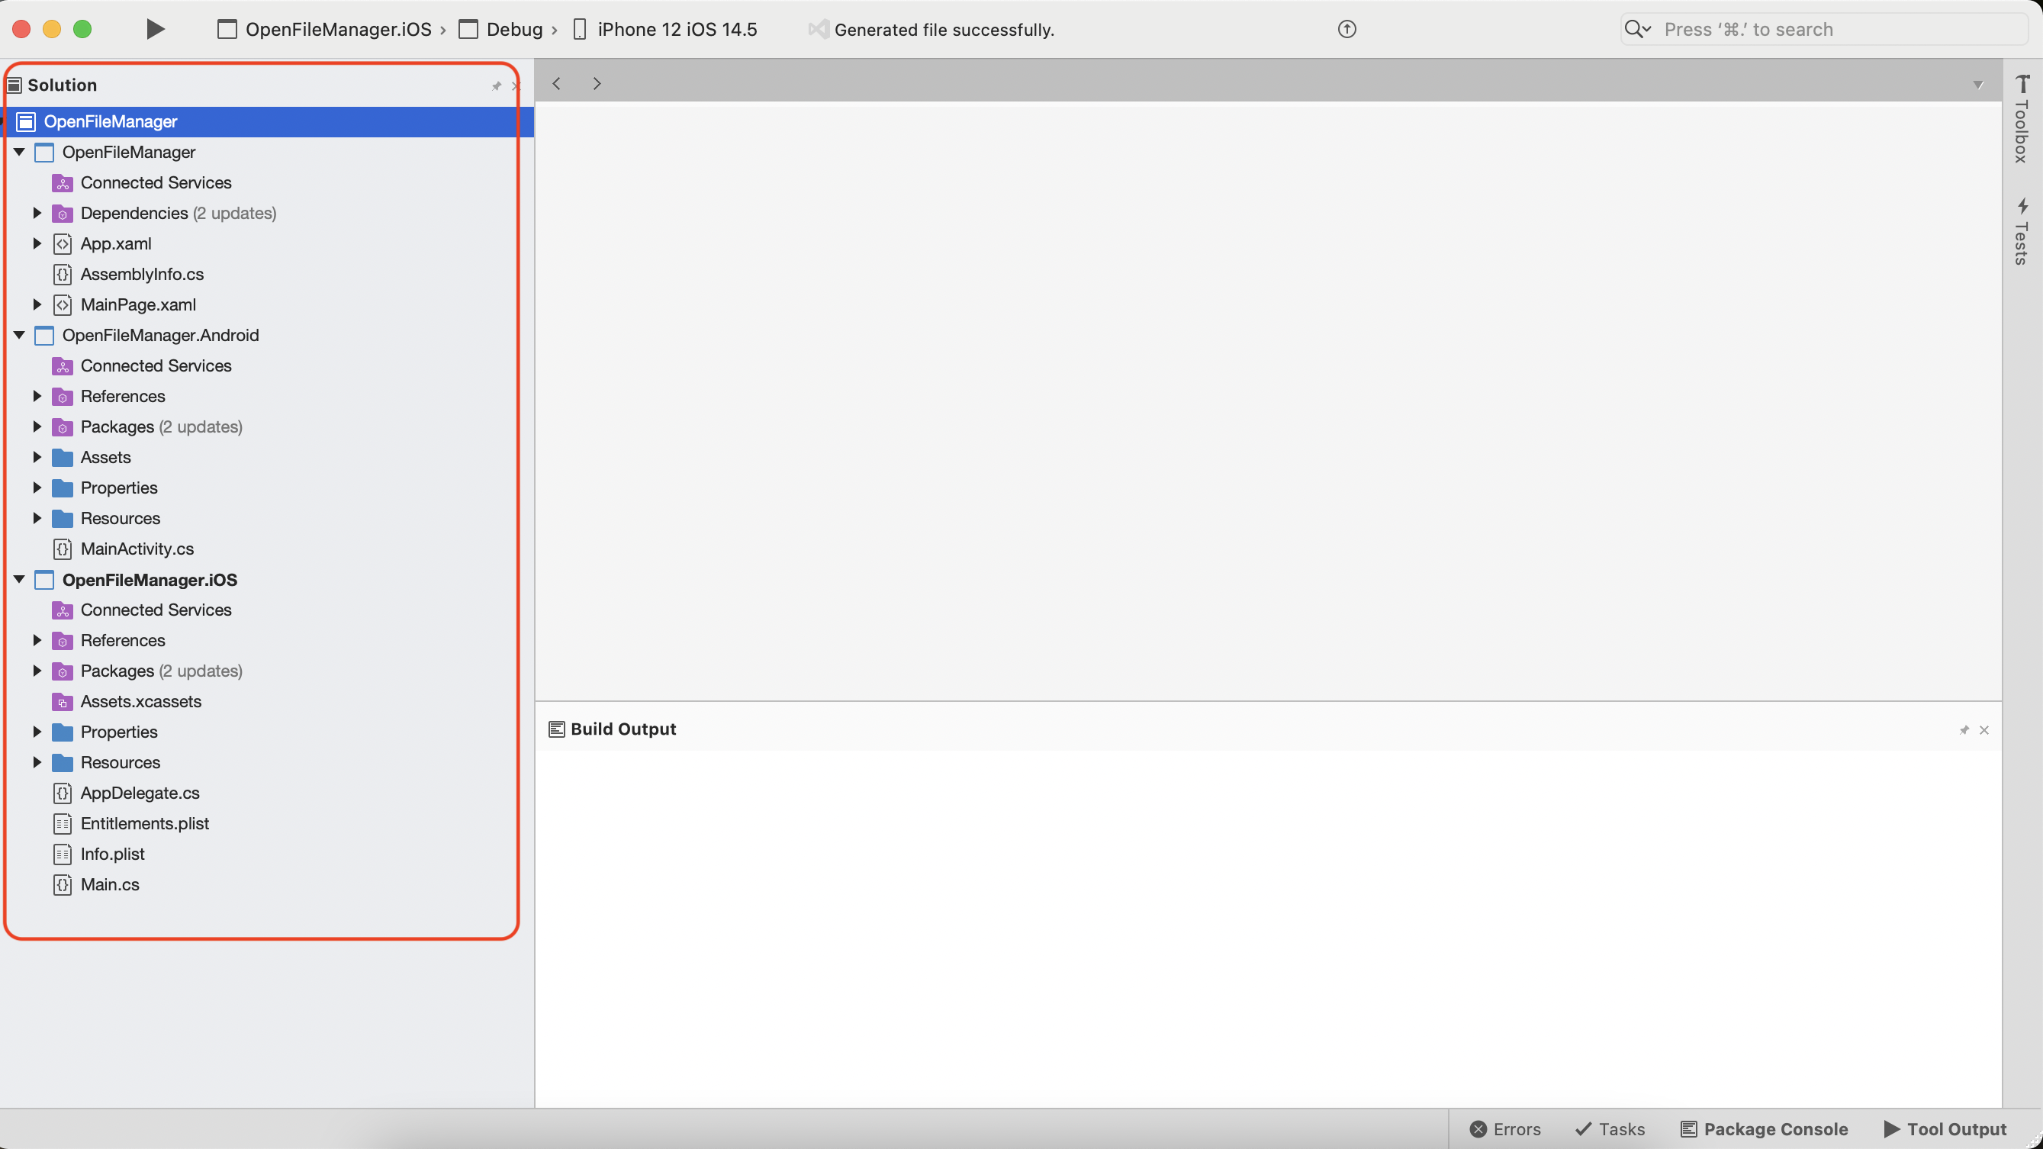Click the MainPage.xaml file icon

click(63, 304)
